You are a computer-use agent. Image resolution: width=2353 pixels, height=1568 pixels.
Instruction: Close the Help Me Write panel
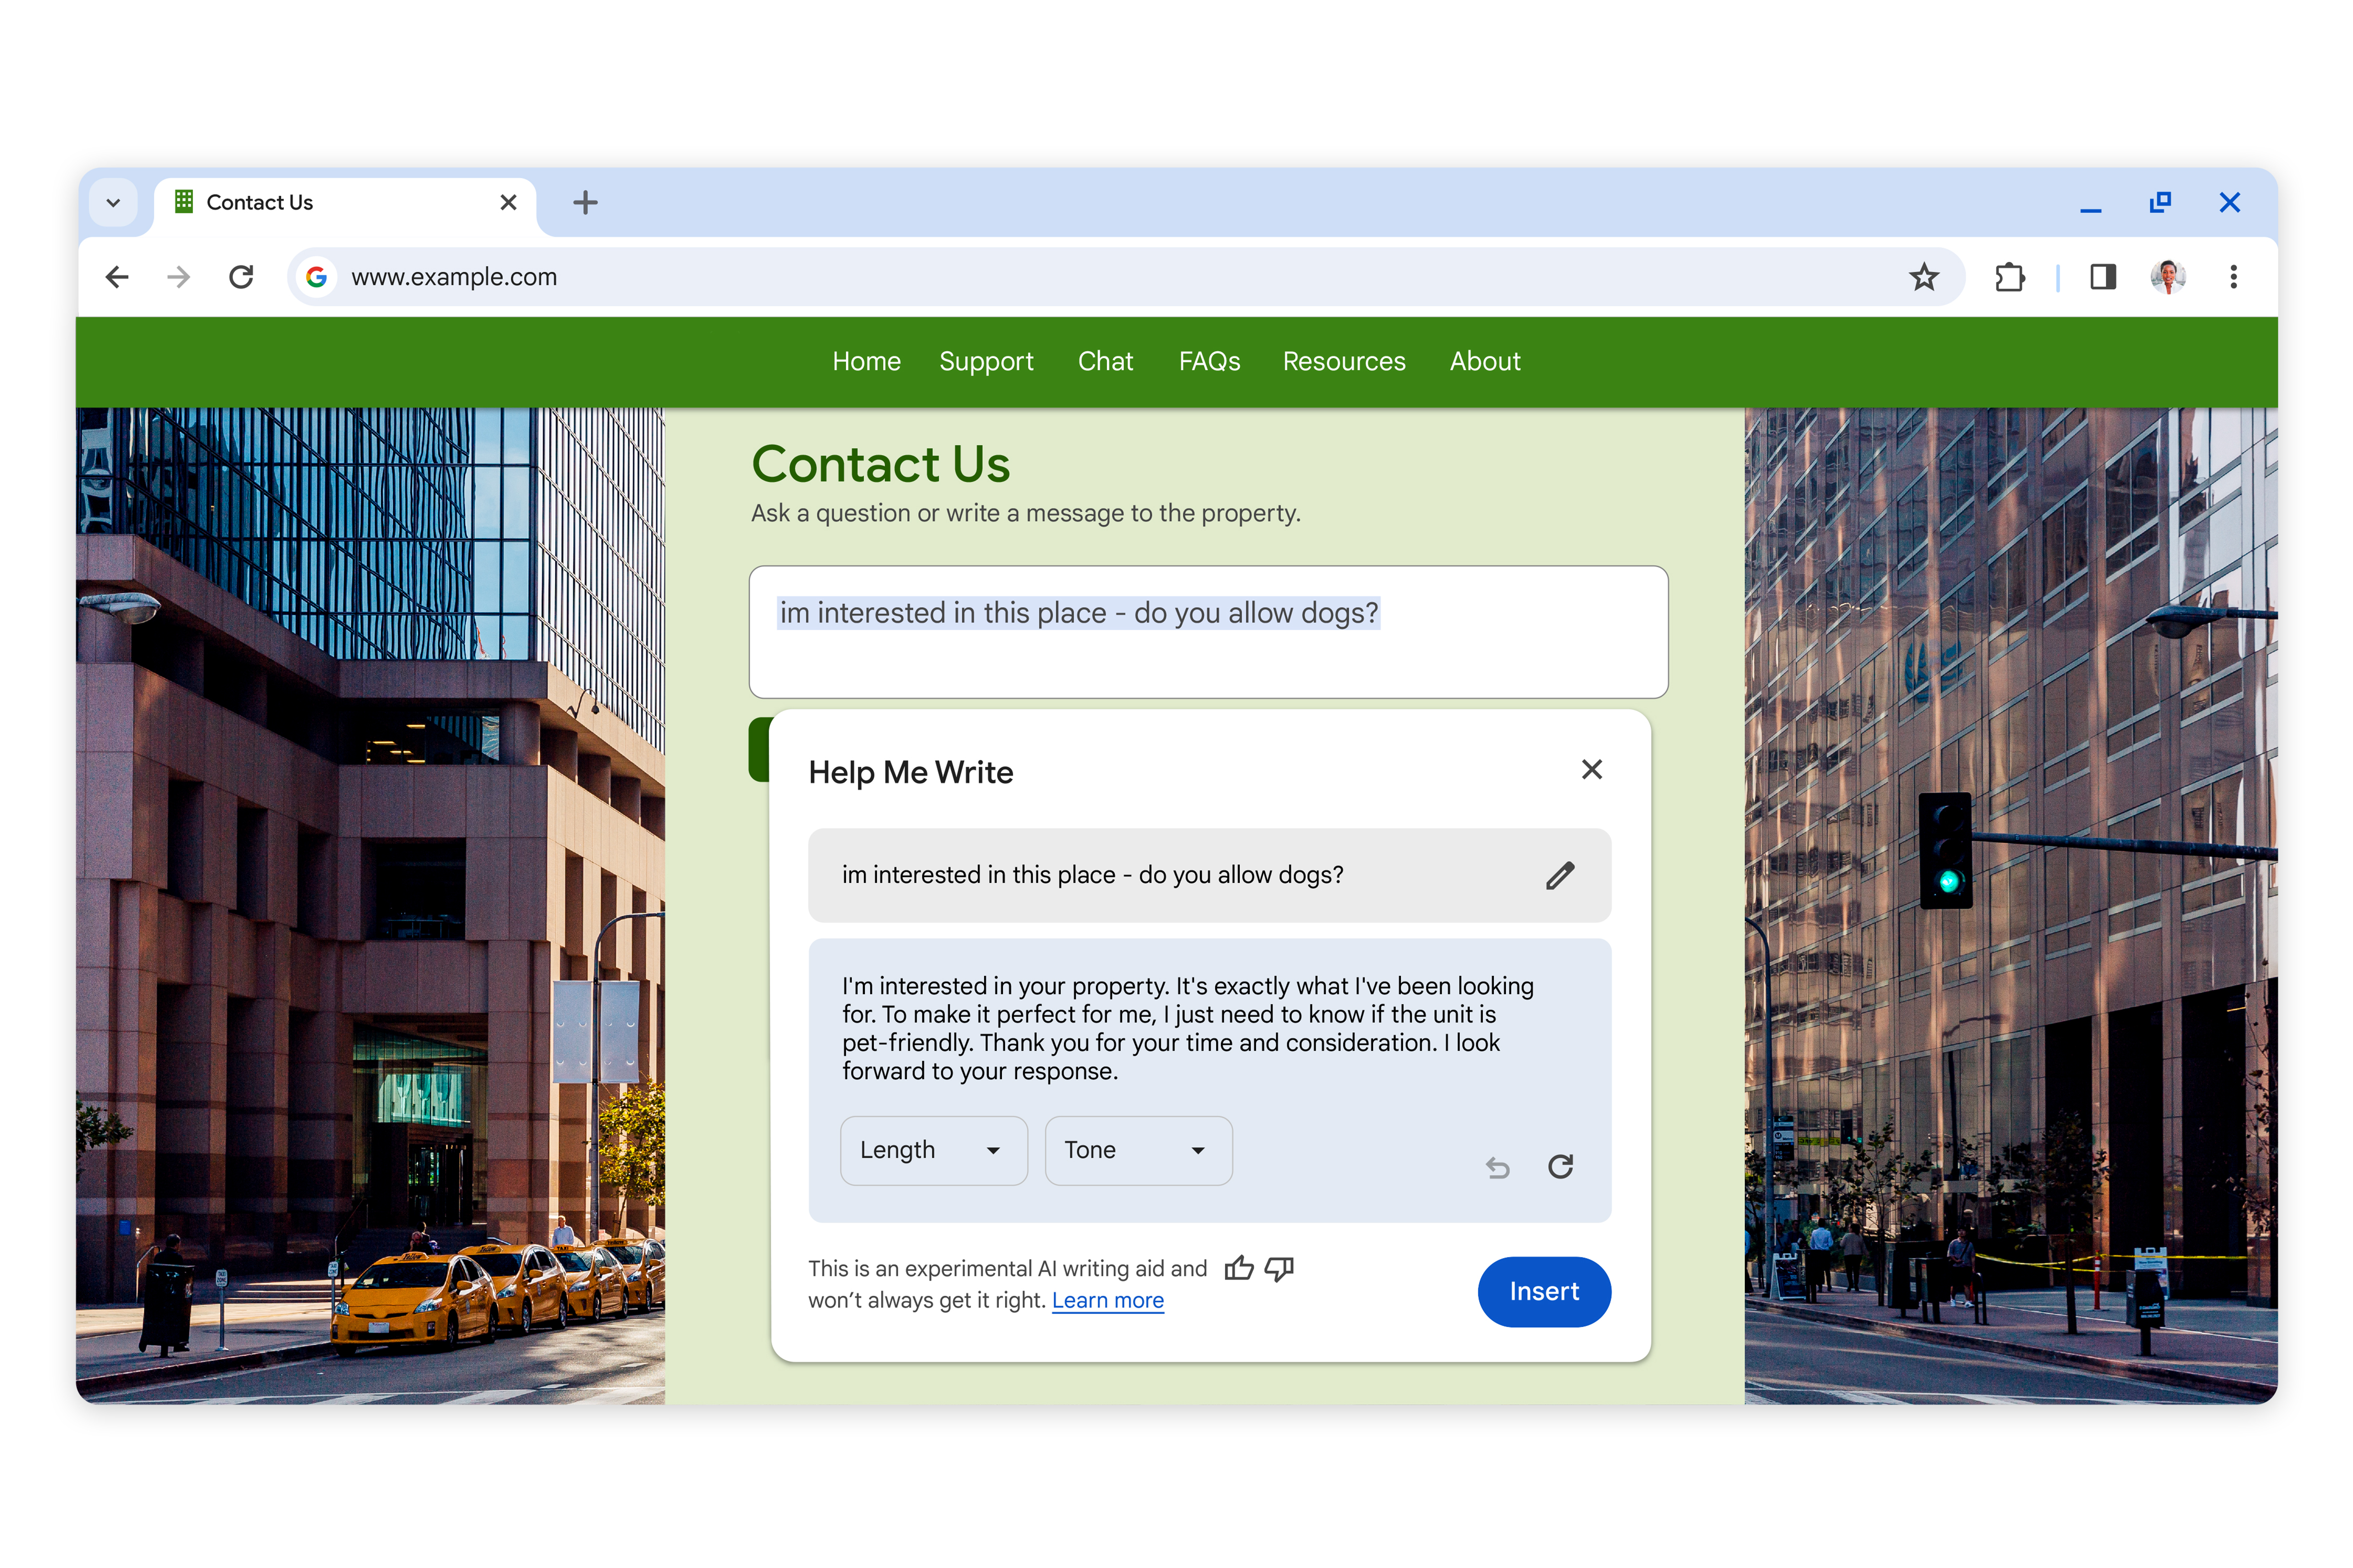tap(1590, 770)
